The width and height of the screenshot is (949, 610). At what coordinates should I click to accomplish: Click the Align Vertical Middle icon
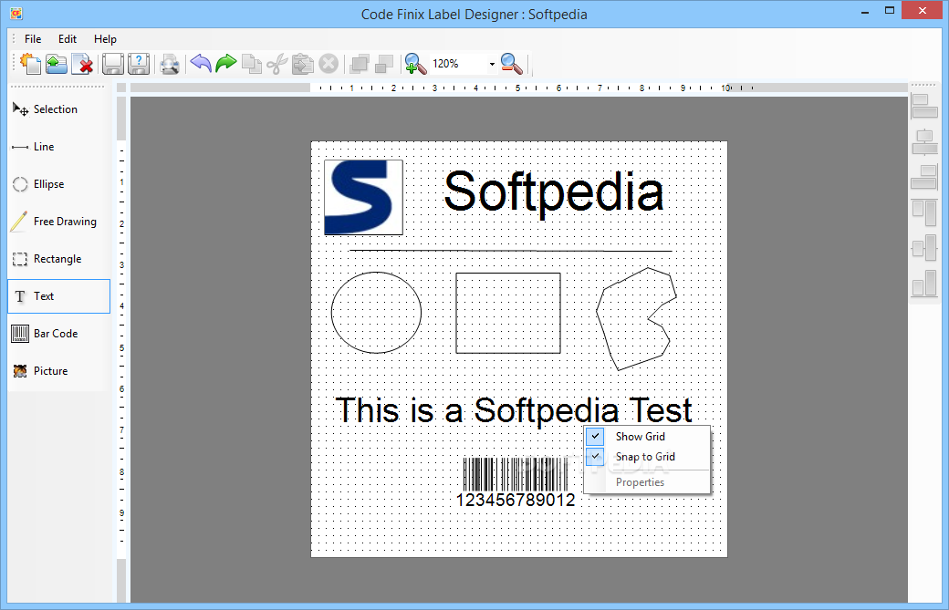pyautogui.click(x=924, y=249)
